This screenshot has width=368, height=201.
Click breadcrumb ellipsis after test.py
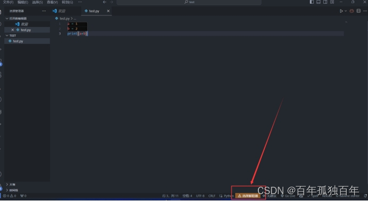(75, 19)
